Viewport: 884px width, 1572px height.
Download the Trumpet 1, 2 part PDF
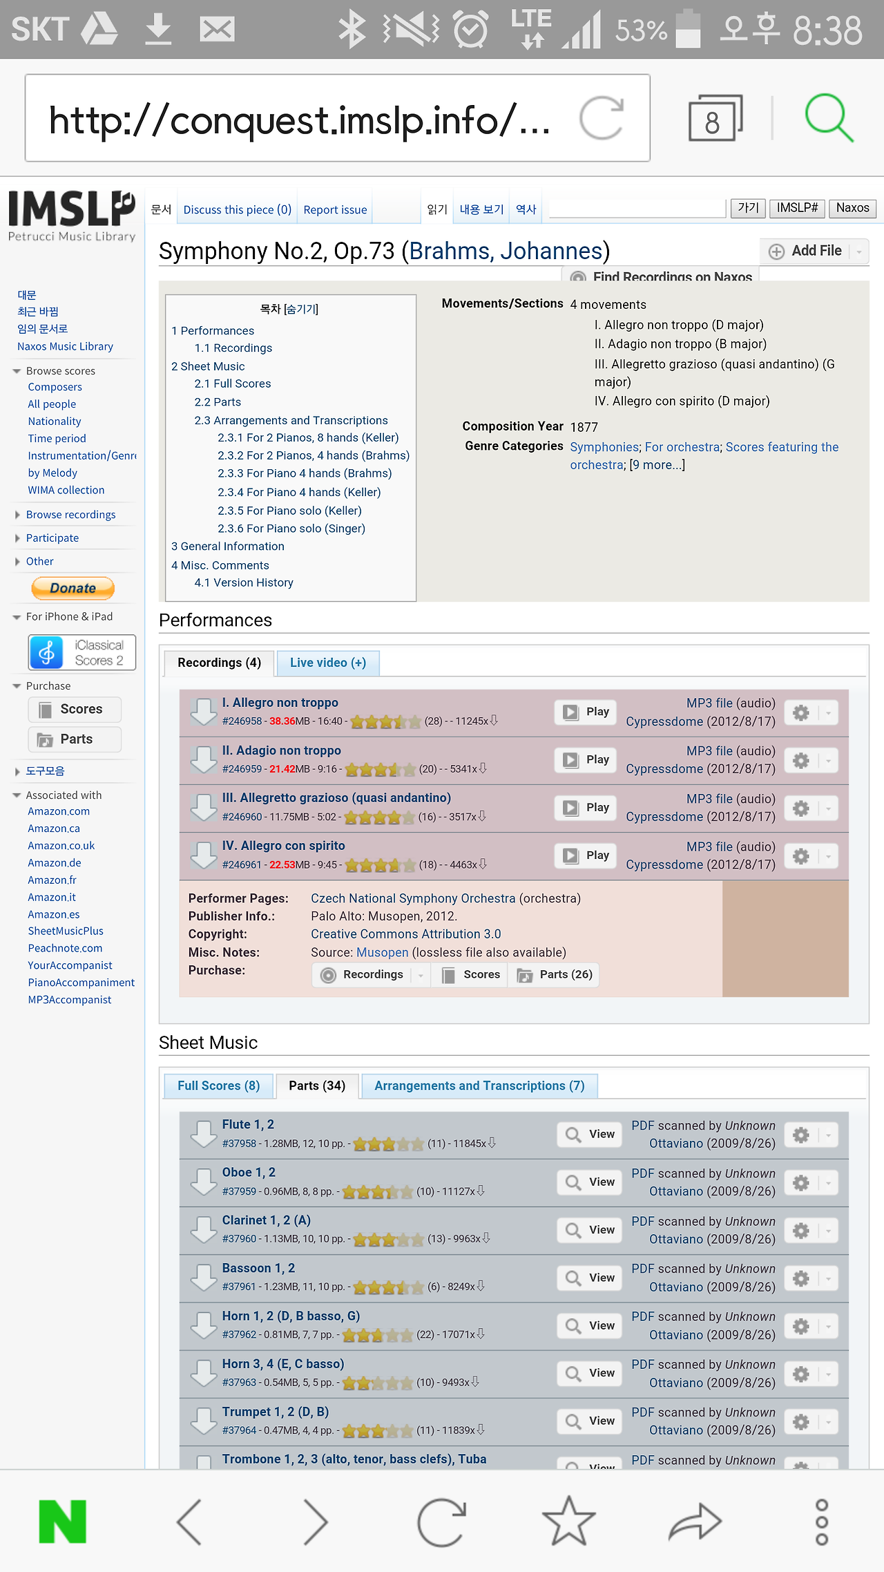point(204,1421)
